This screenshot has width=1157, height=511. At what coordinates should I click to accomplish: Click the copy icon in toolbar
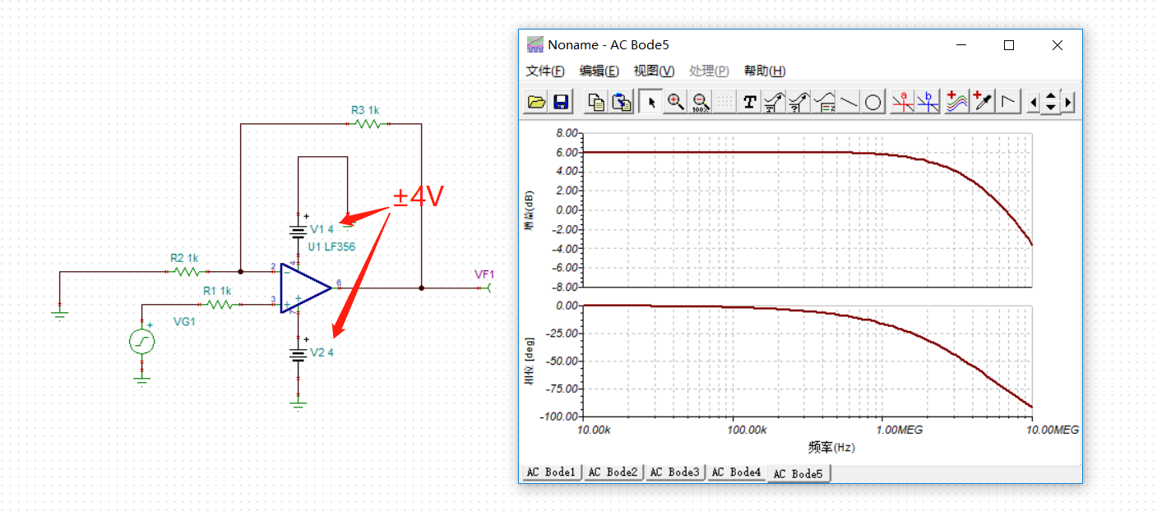pyautogui.click(x=597, y=102)
